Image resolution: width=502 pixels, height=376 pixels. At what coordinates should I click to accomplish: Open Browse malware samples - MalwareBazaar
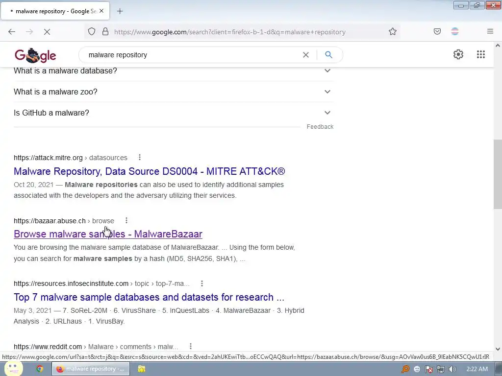[108, 234]
